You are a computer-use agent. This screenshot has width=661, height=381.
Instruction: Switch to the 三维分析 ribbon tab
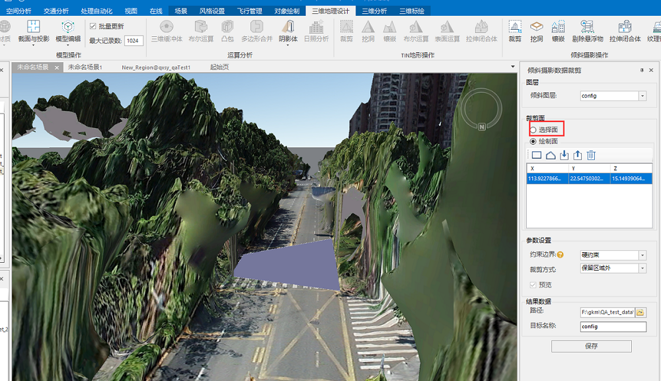point(374,11)
